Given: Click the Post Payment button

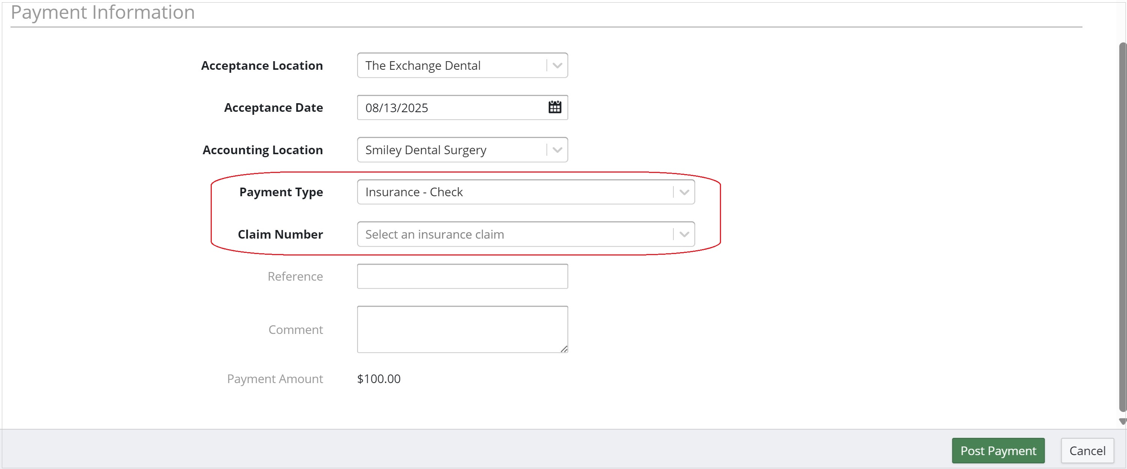Looking at the screenshot, I should tap(998, 451).
